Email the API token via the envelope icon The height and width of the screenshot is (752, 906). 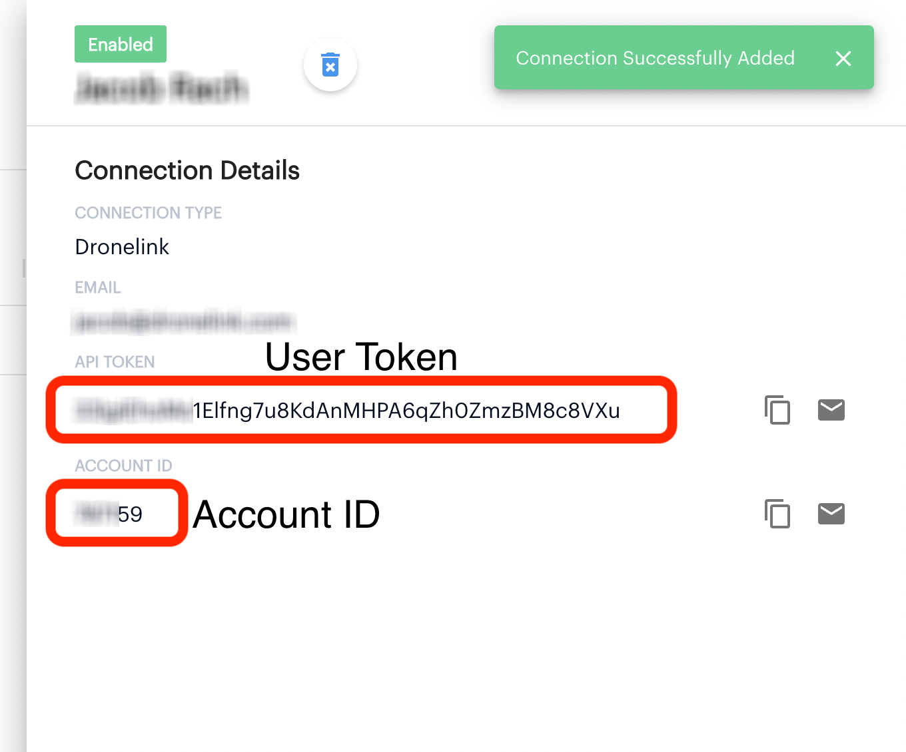[x=831, y=410]
